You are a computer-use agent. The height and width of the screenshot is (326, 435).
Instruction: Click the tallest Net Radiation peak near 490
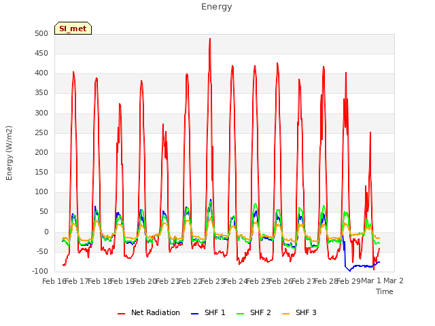coord(210,39)
